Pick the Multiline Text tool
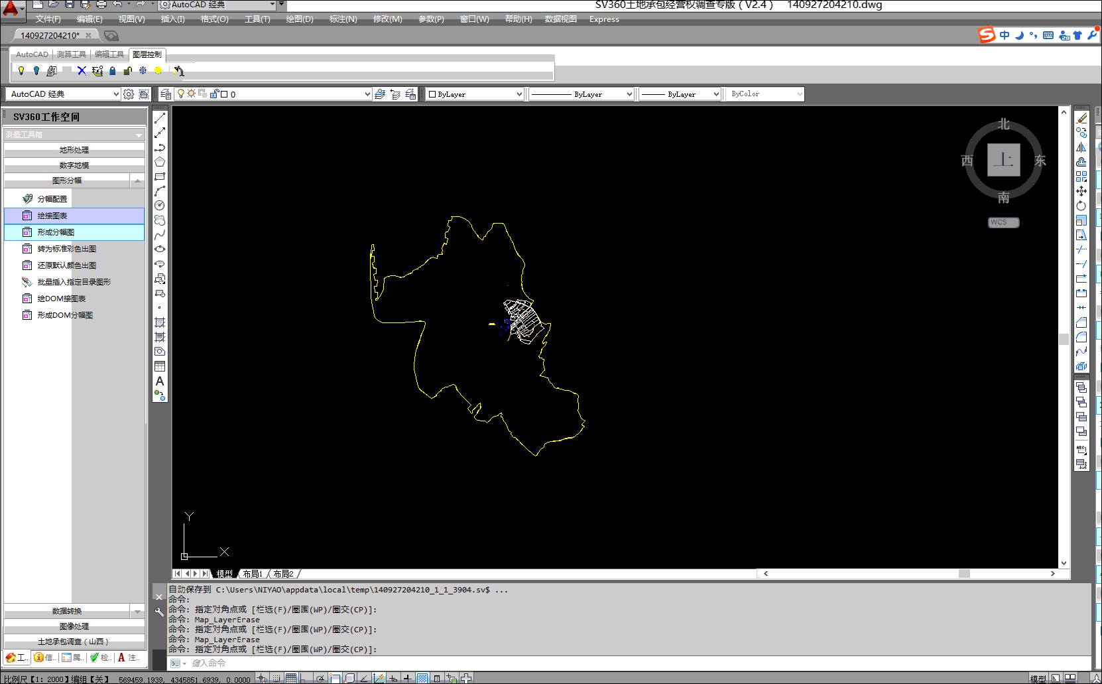Image resolution: width=1102 pixels, height=684 pixels. pos(160,381)
